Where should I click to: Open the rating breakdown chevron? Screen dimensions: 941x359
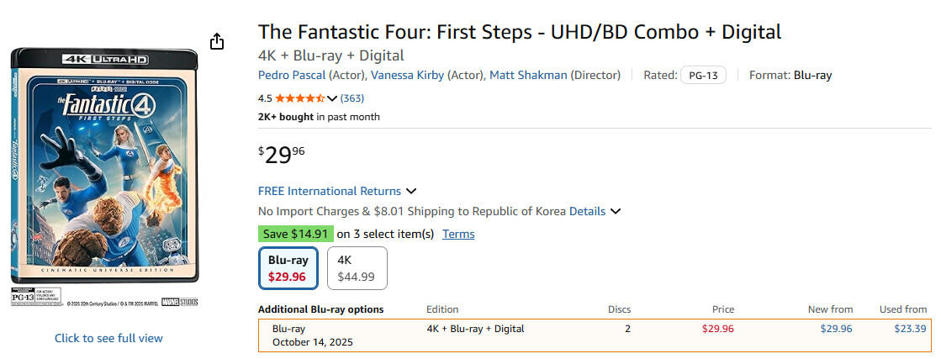pyautogui.click(x=331, y=99)
